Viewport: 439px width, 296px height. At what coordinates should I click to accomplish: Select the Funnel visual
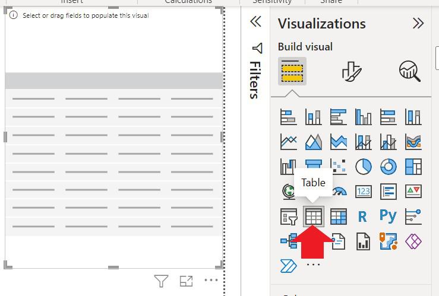pos(313,164)
